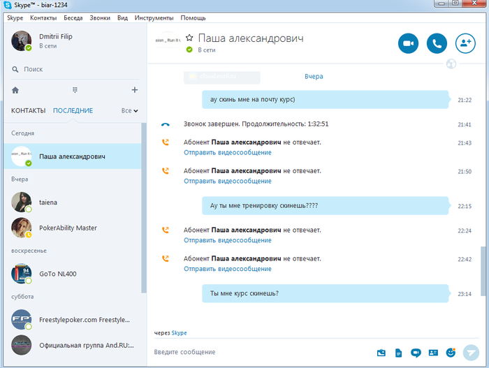Mark Паша александрович as favorite with the star
This screenshot has width=489, height=368.
pyautogui.click(x=189, y=38)
